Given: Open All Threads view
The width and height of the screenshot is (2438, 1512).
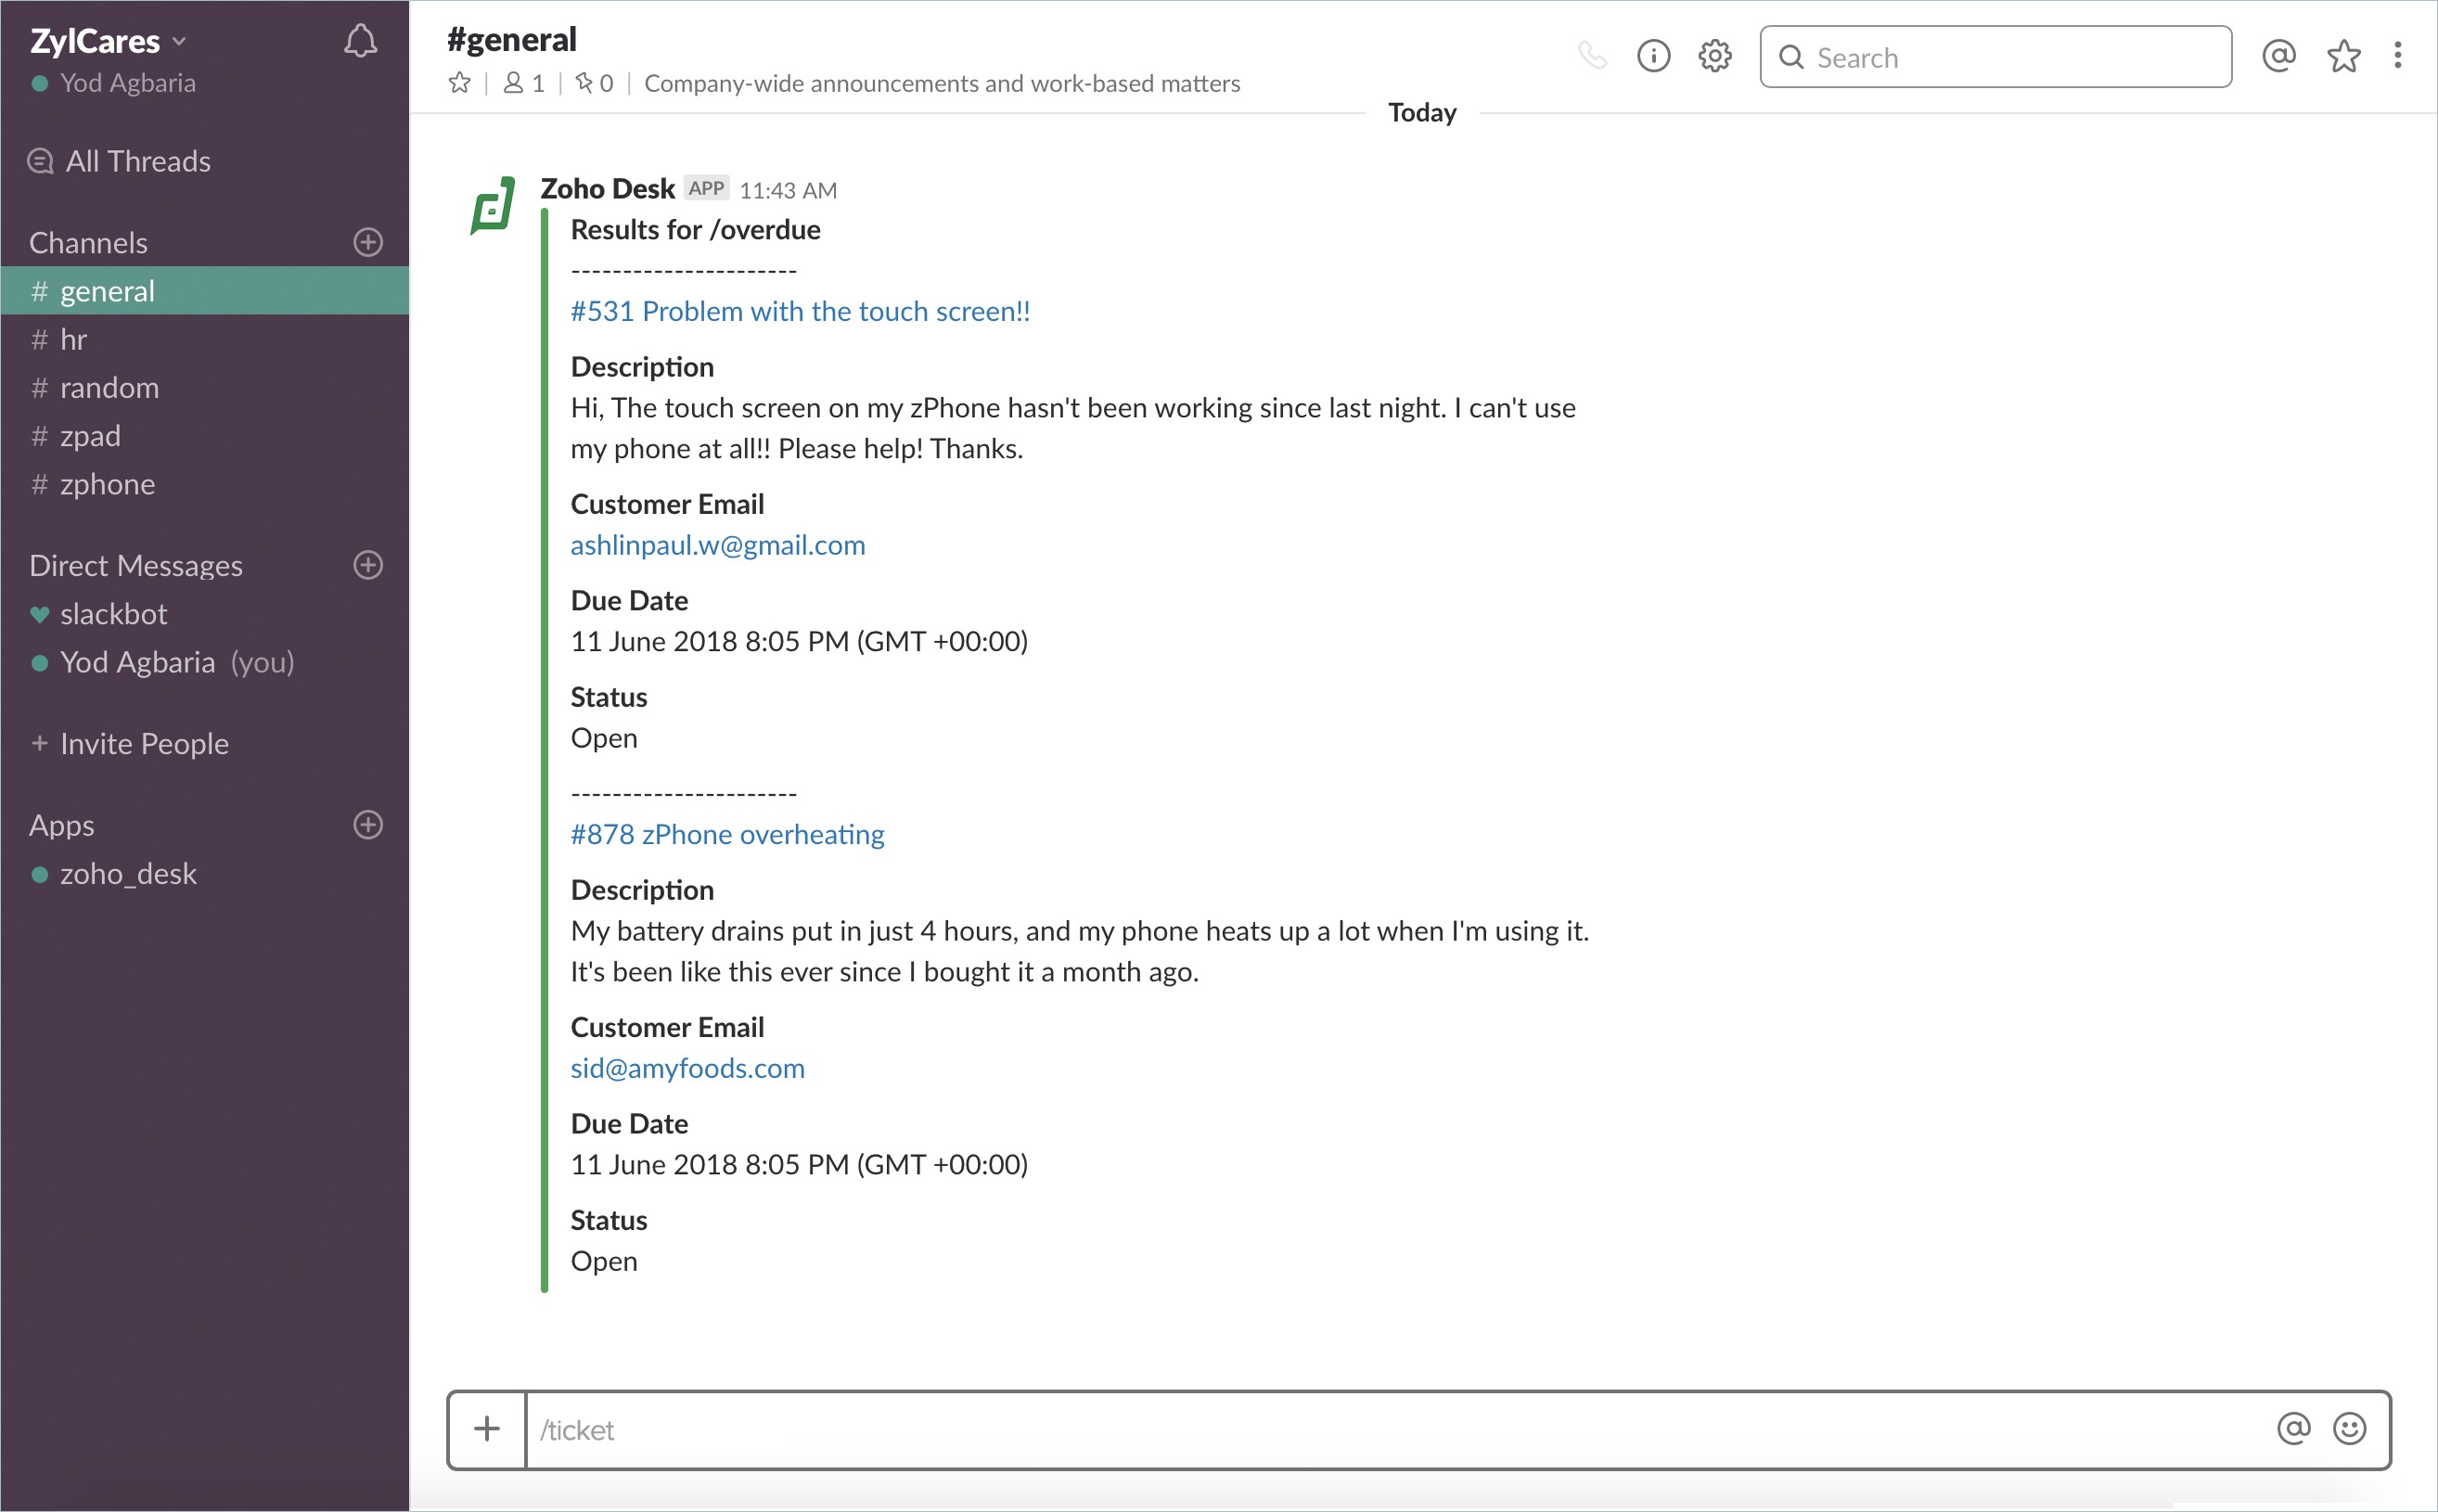Looking at the screenshot, I should click(x=137, y=161).
